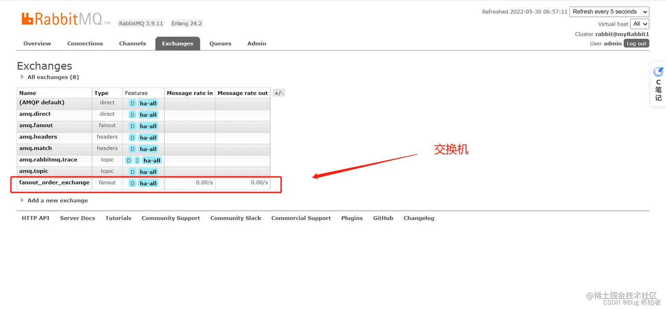Sort by Message rate out column
Image resolution: width=666 pixels, height=309 pixels.
(243, 93)
